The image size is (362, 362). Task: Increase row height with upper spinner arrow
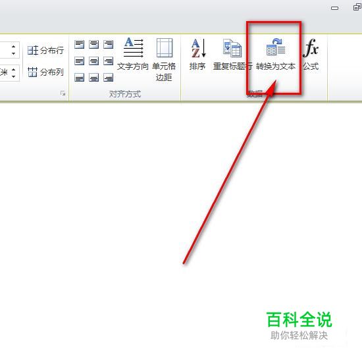[x=14, y=47]
